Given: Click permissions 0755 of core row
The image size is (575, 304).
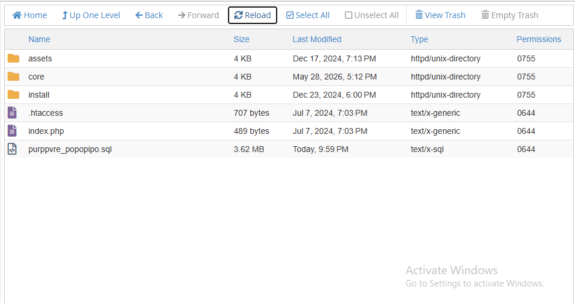Looking at the screenshot, I should (526, 77).
